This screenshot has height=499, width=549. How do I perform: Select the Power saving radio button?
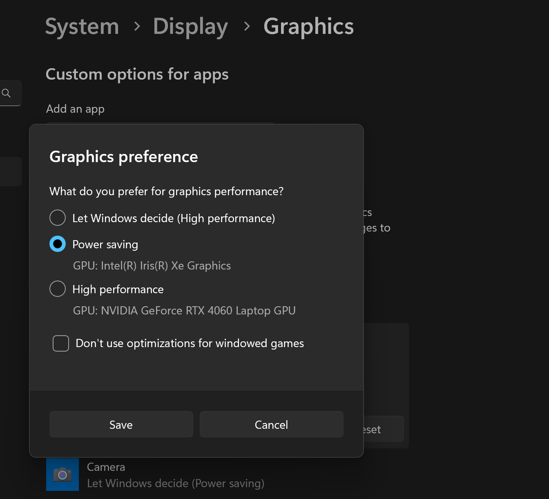pyautogui.click(x=58, y=244)
